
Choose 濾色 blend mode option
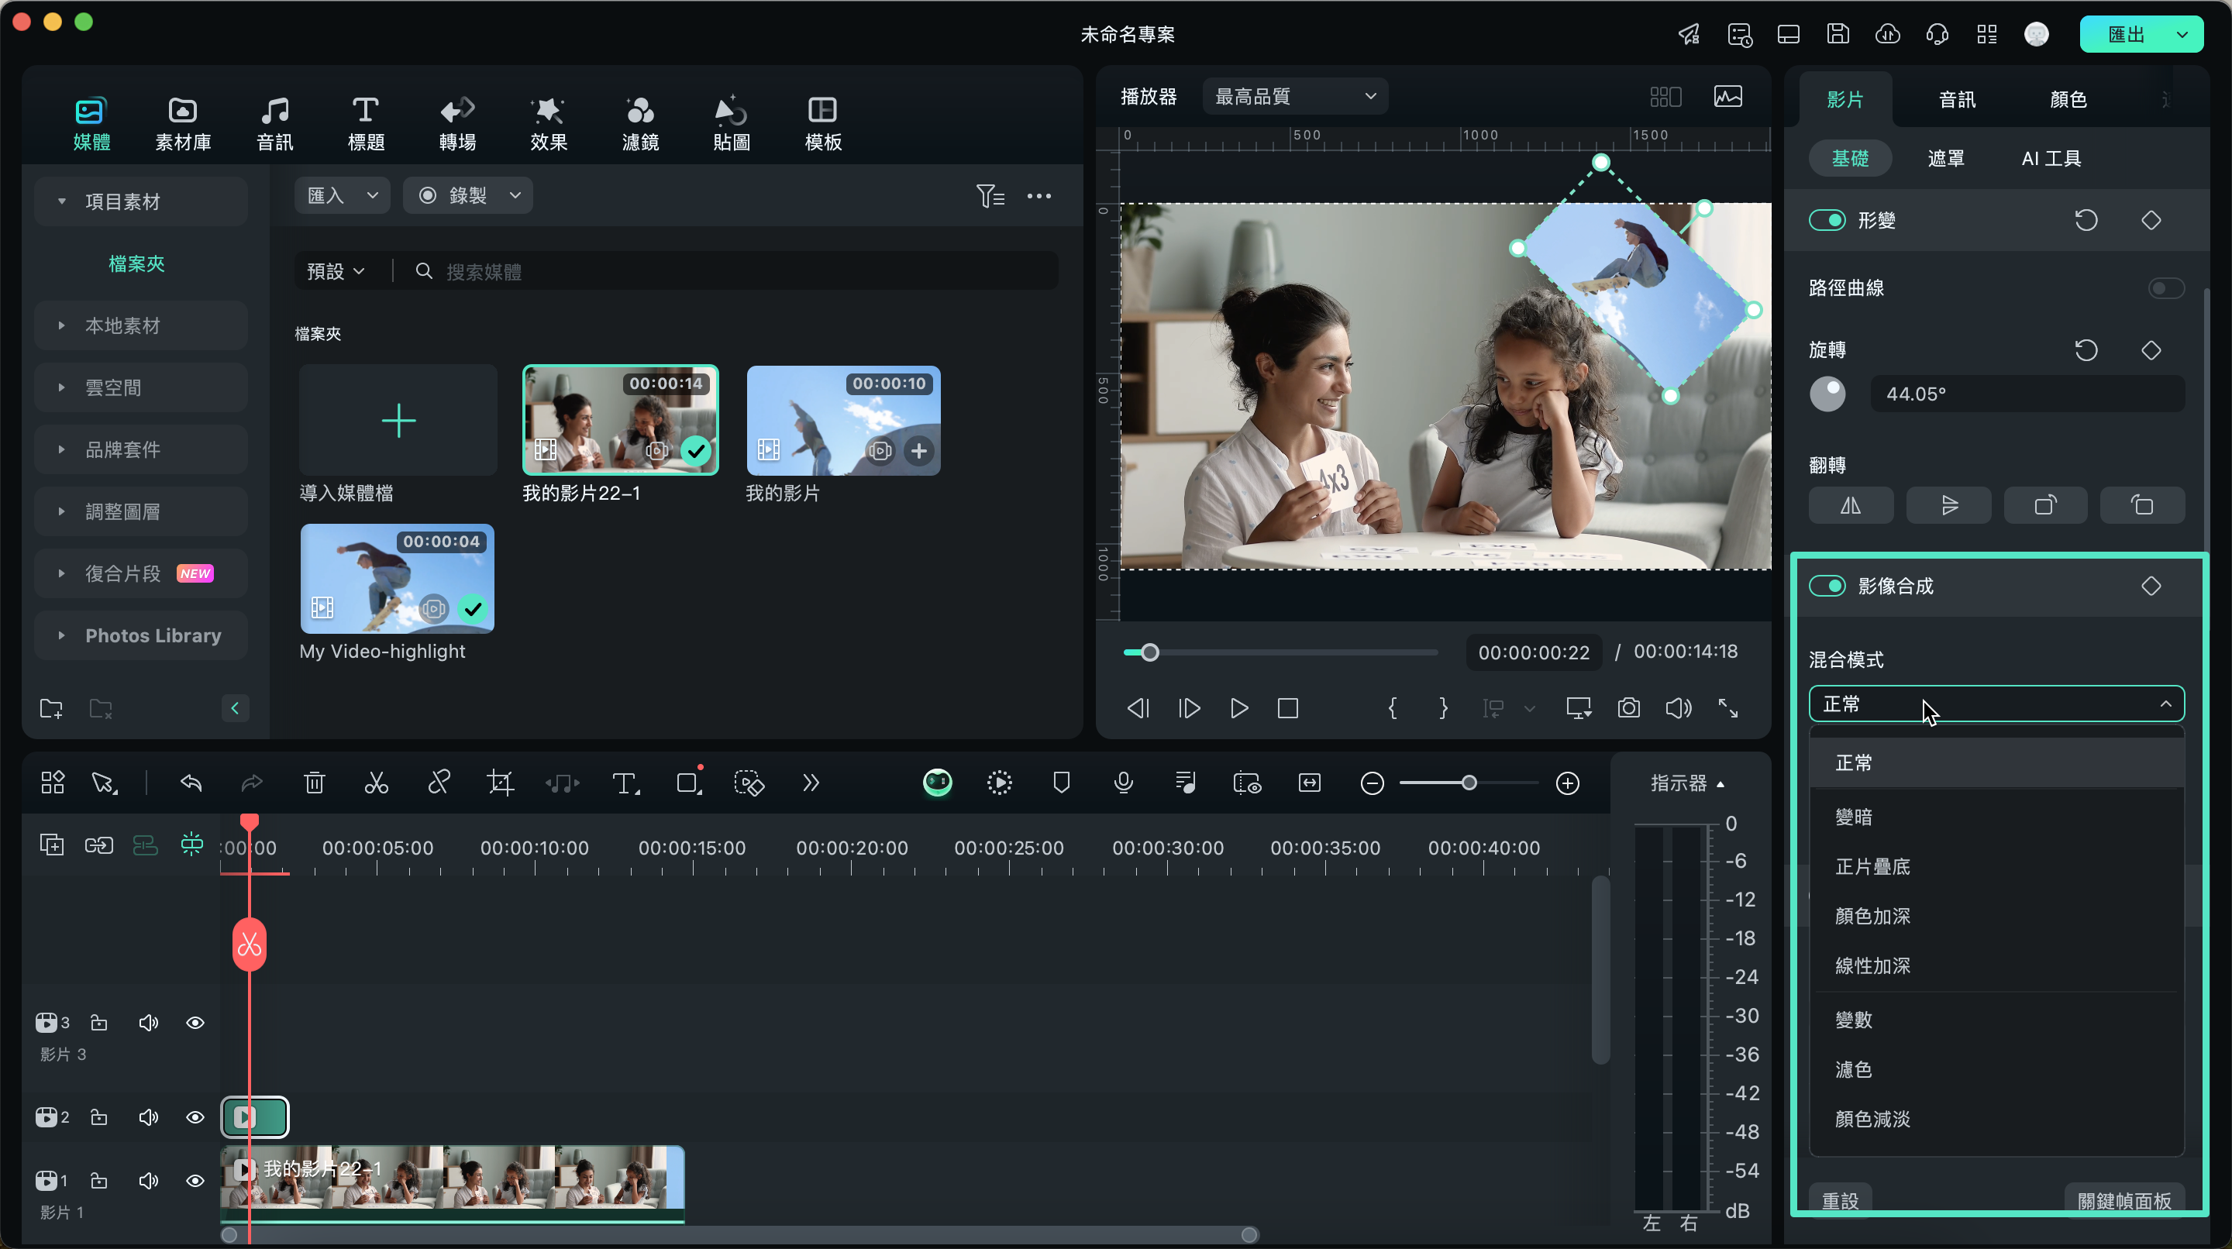coord(1996,1070)
